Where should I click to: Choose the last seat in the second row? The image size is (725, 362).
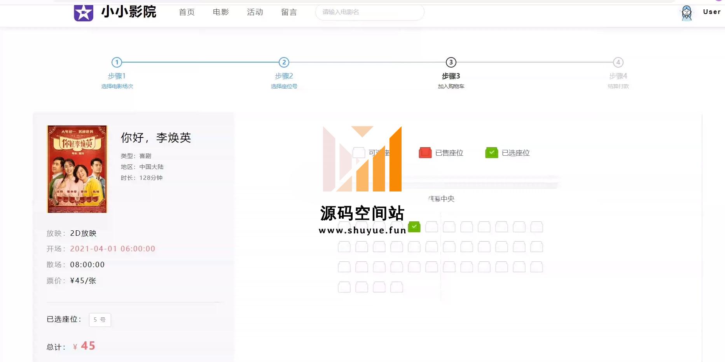(536, 247)
